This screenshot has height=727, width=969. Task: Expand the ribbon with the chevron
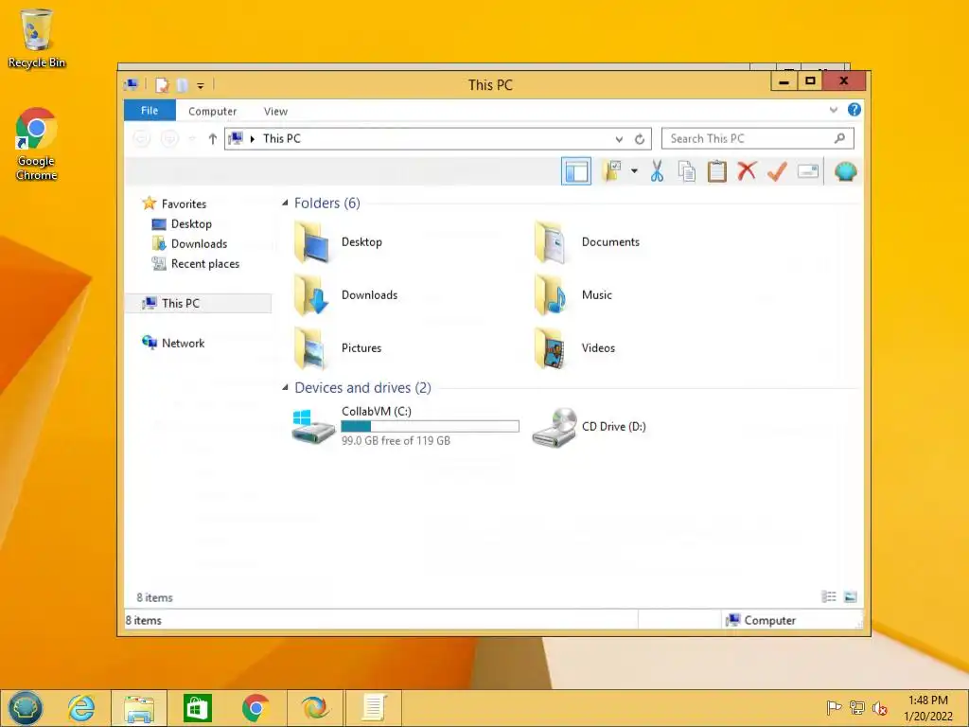833,110
